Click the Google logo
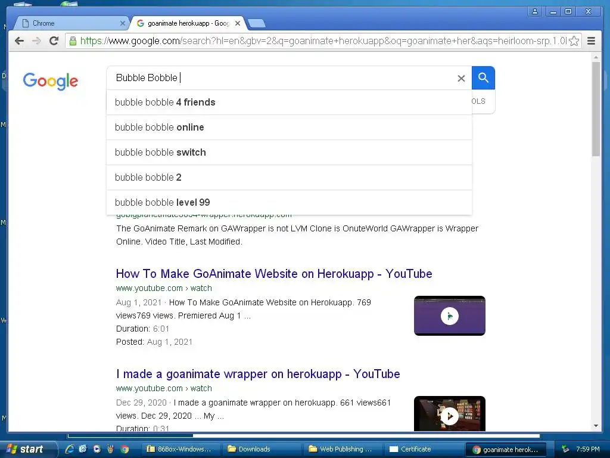This screenshot has height=458, width=610. (51, 81)
